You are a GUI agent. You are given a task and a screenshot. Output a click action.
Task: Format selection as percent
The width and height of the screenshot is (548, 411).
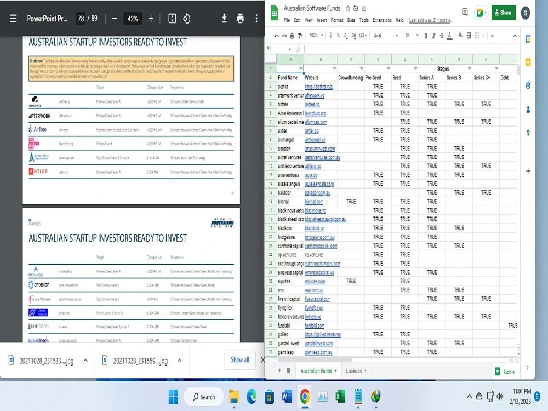(x=338, y=35)
